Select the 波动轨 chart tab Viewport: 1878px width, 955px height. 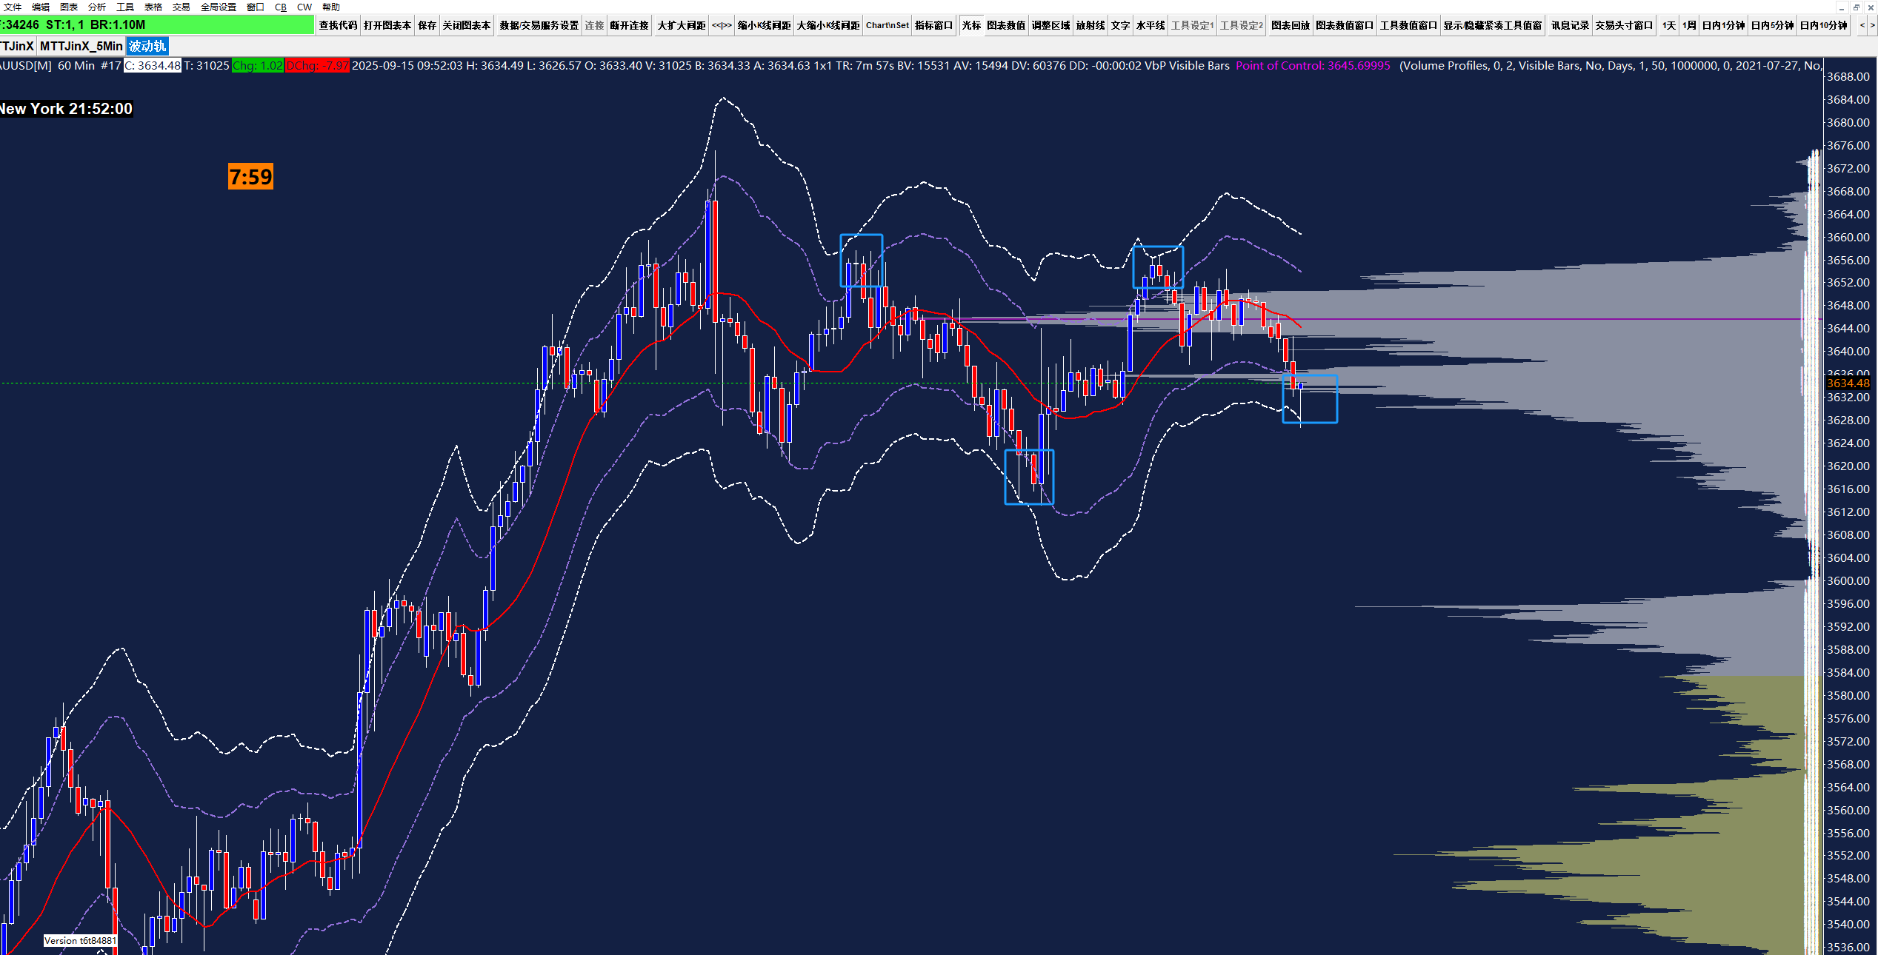147,46
